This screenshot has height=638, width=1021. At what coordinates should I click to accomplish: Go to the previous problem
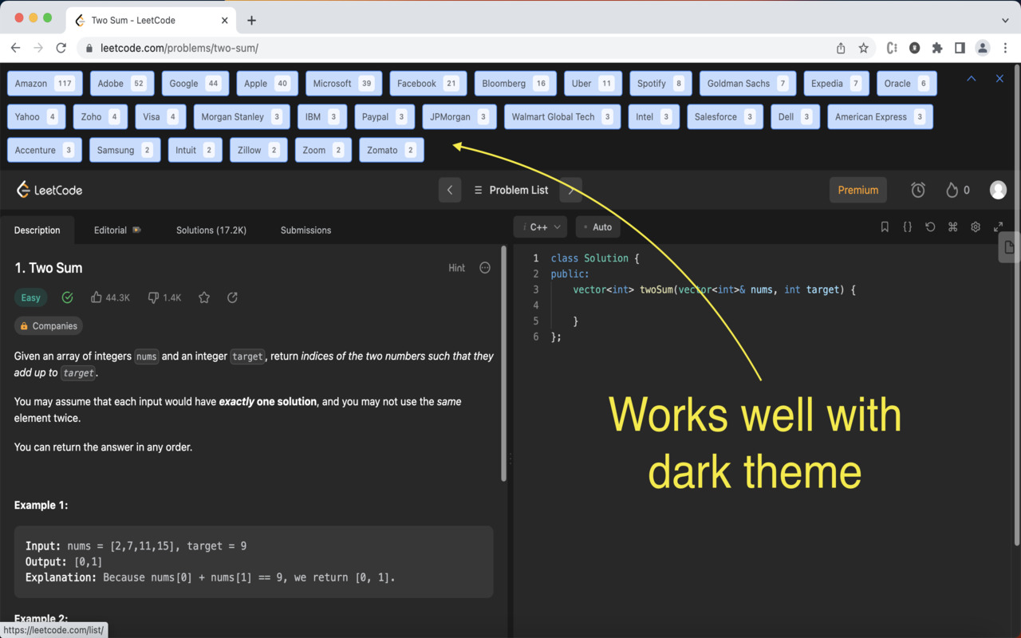450,190
